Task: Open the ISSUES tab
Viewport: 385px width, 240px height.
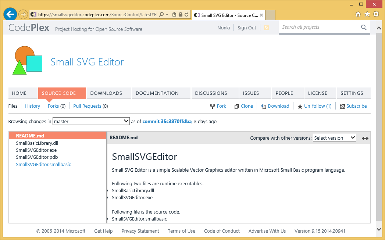Action: (x=255, y=93)
